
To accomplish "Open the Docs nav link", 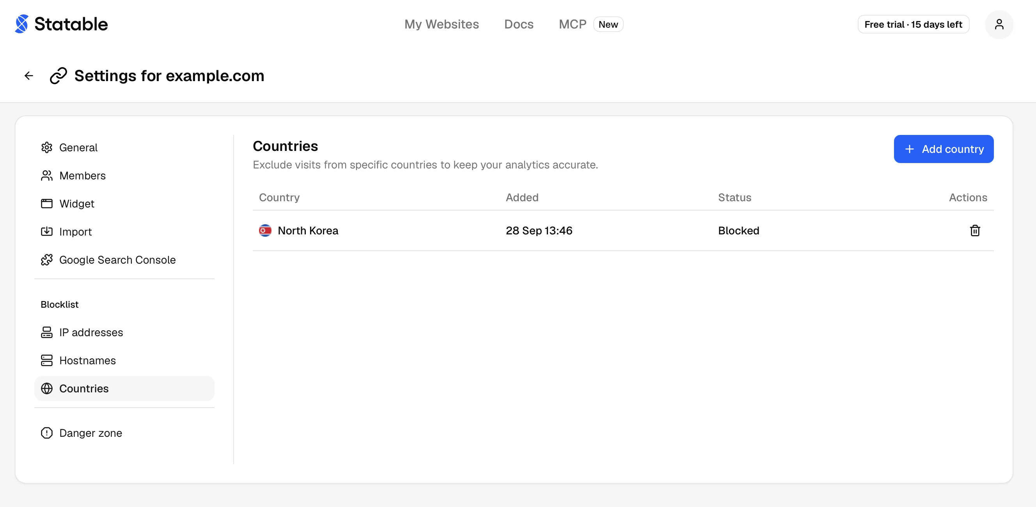I will click(519, 24).
